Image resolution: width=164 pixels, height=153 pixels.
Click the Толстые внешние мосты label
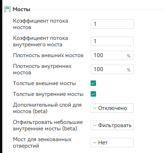pos(44,83)
